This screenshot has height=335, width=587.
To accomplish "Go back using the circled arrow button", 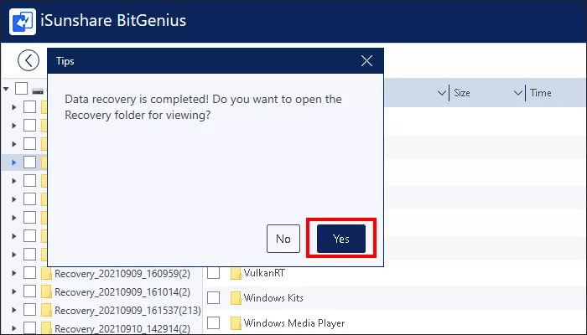I will point(29,60).
